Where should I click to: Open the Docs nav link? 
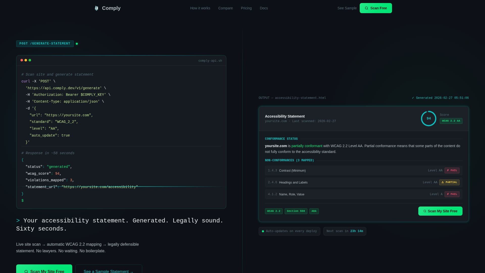point(264,8)
